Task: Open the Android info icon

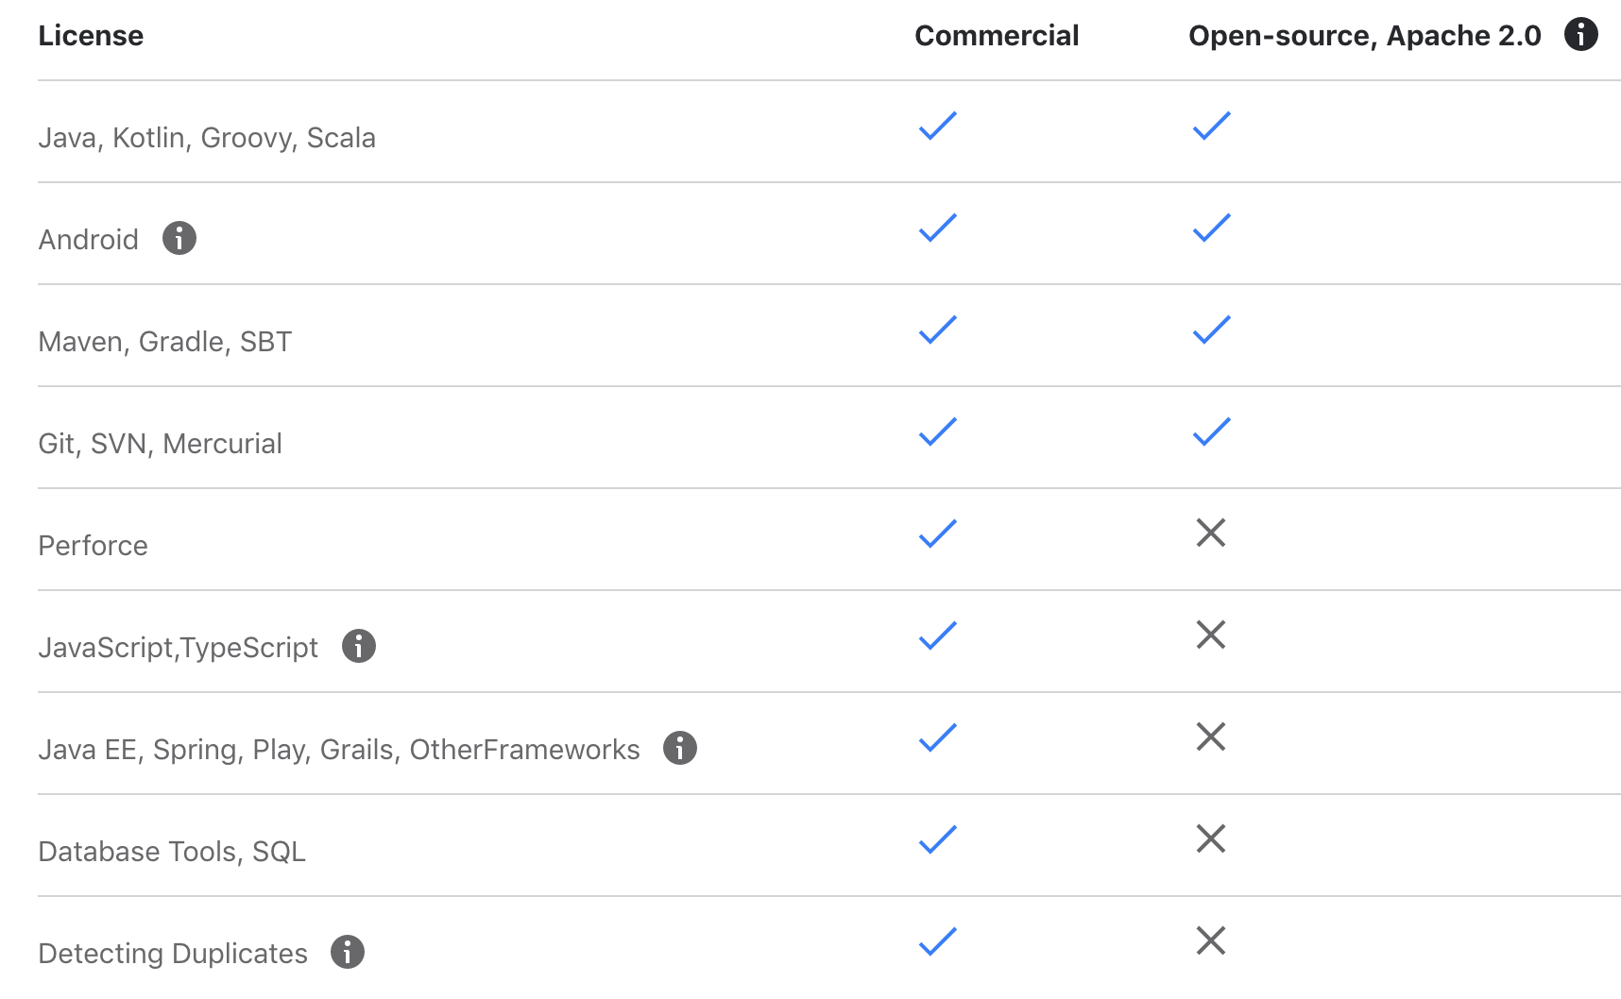Action: [x=179, y=238]
